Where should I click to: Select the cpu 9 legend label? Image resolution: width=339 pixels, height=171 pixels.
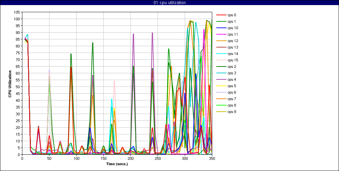coord(232,112)
